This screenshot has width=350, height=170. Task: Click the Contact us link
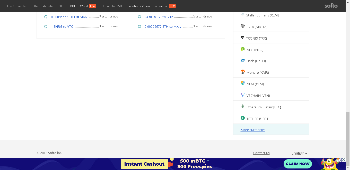click(261, 153)
